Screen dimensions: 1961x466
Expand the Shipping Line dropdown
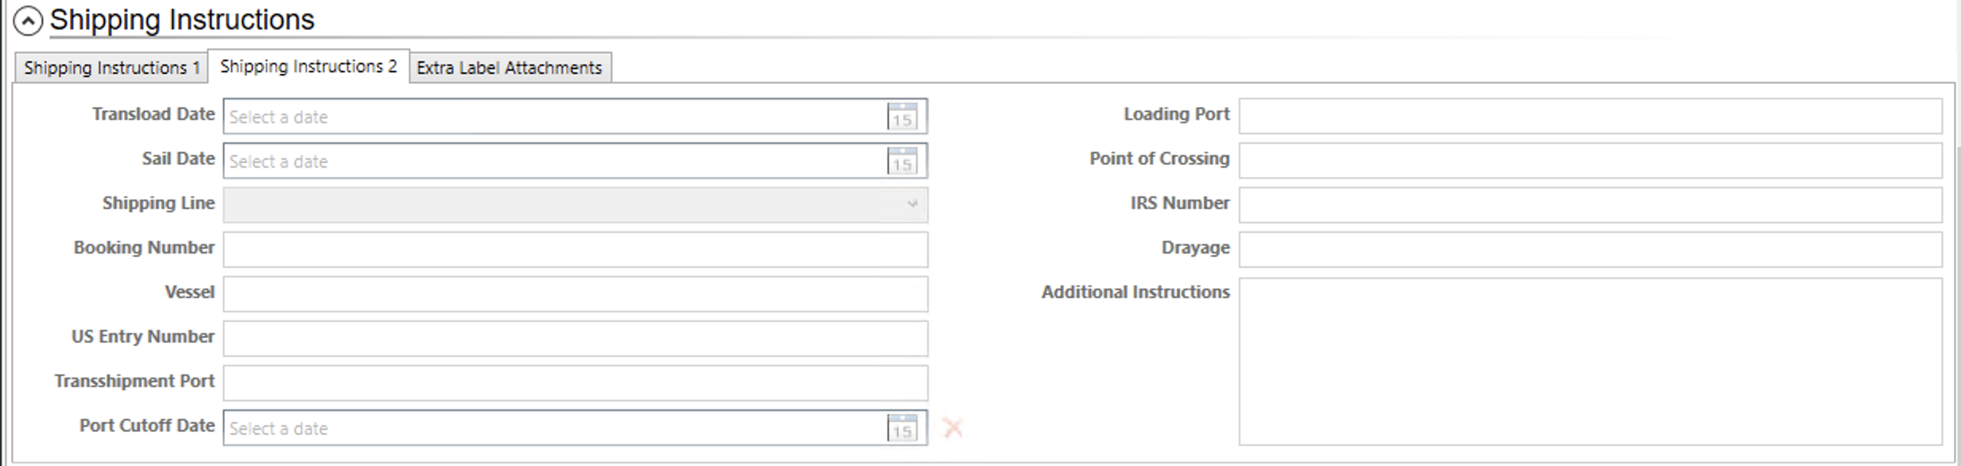tap(911, 205)
